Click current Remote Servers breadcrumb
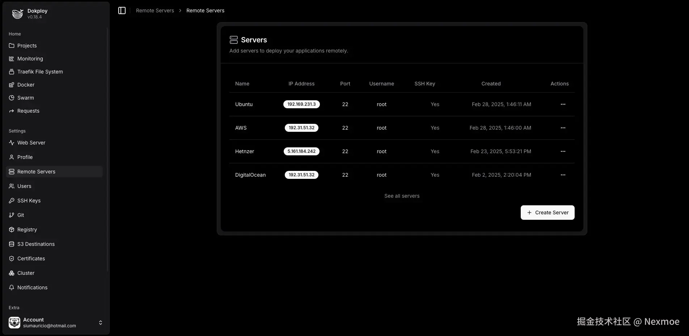 point(205,10)
